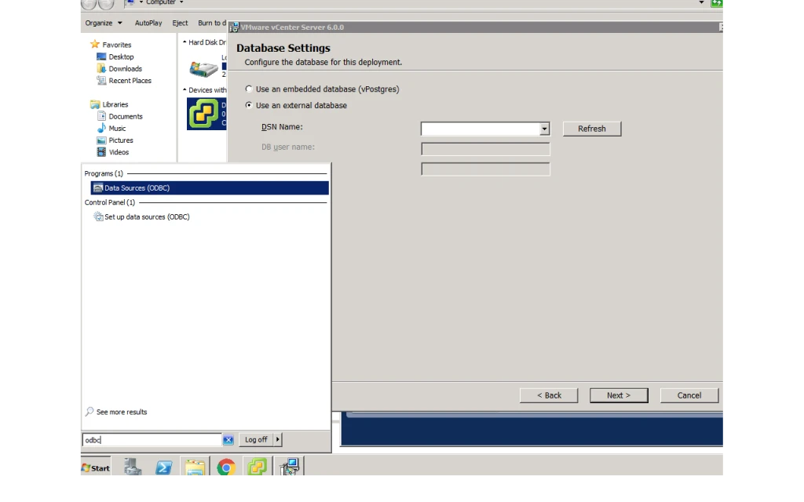Select the local hard disk drive icon
The image size is (804, 502).
click(203, 69)
